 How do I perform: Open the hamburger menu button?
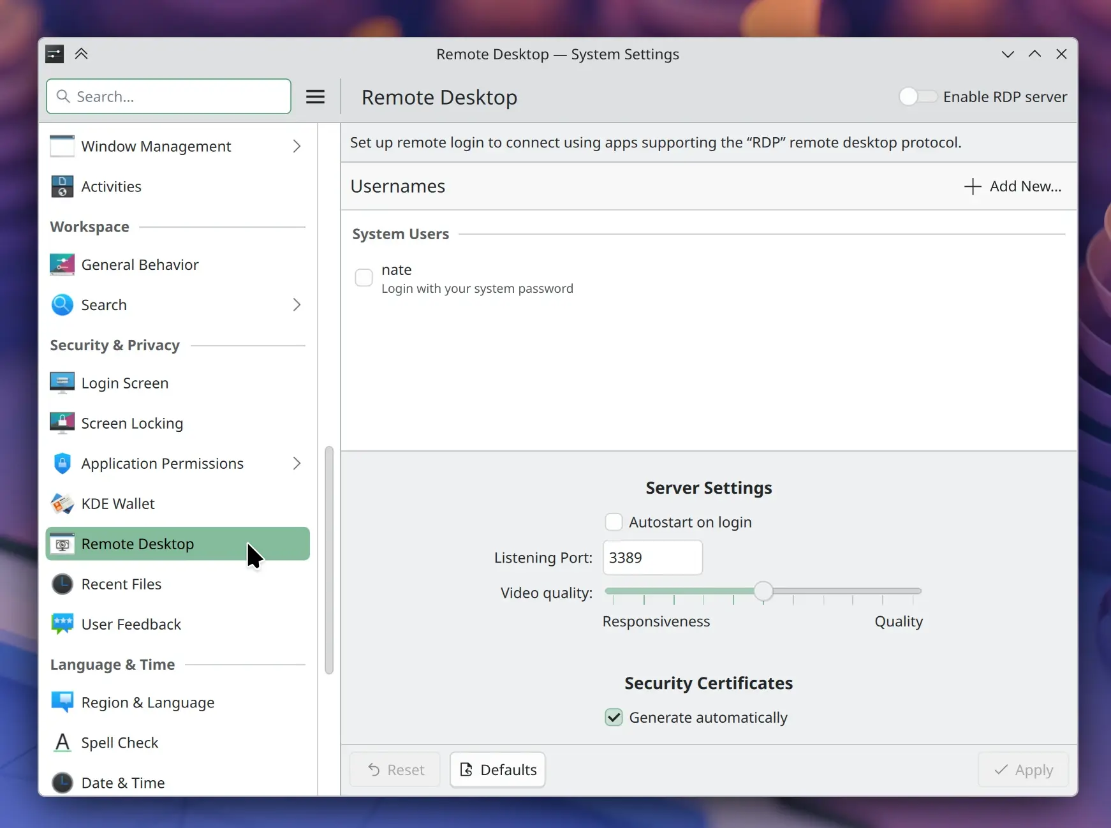(x=315, y=97)
